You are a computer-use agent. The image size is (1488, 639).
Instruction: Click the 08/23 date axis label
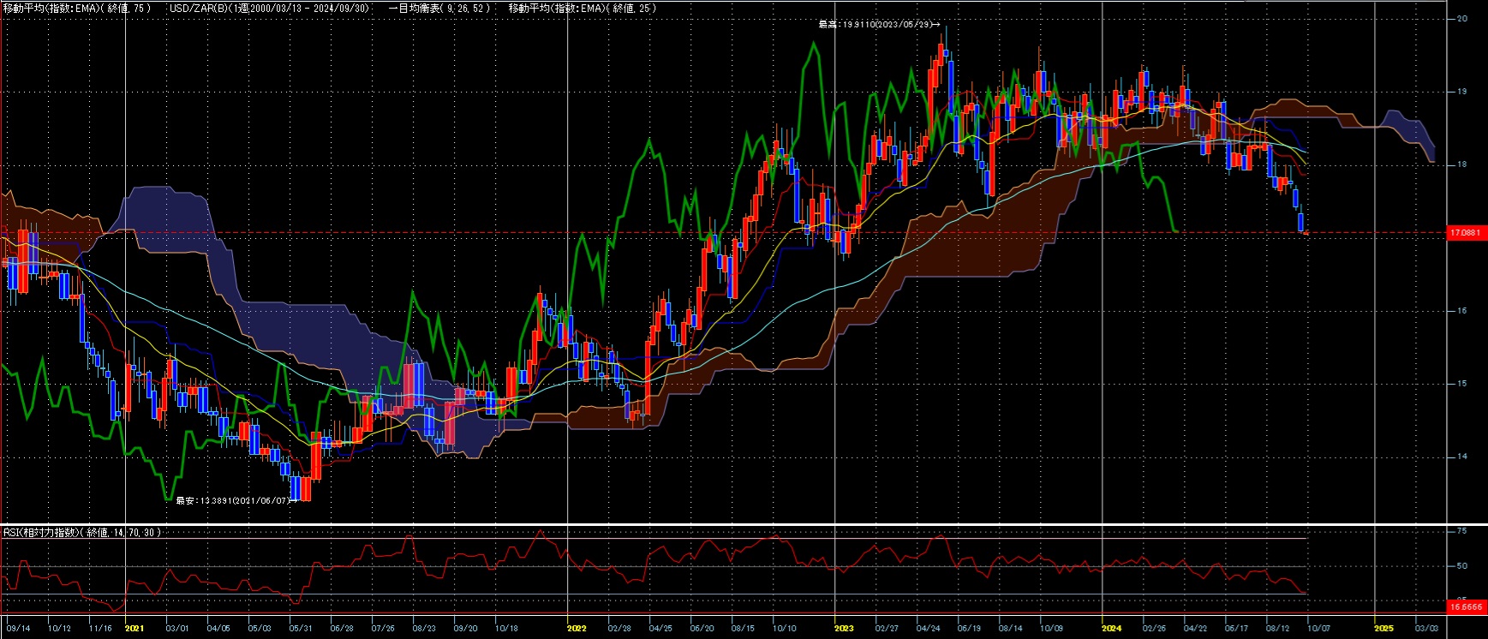tap(424, 629)
